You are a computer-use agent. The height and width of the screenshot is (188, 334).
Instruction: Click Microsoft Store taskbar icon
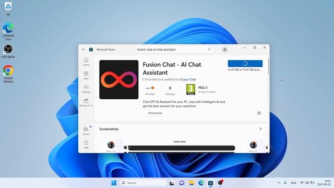pyautogui.click(x=210, y=183)
